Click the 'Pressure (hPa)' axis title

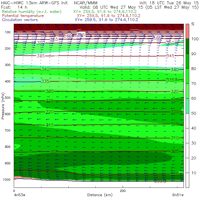[x=3, y=106]
